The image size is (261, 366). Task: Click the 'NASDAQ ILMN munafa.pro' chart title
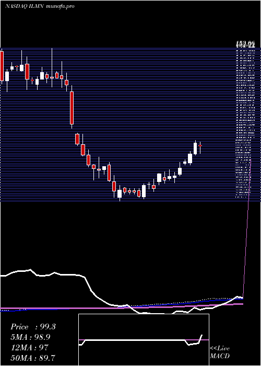pos(40,6)
